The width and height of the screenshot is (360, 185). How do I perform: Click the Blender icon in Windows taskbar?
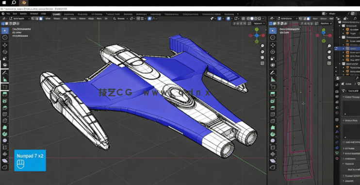(24, 3)
